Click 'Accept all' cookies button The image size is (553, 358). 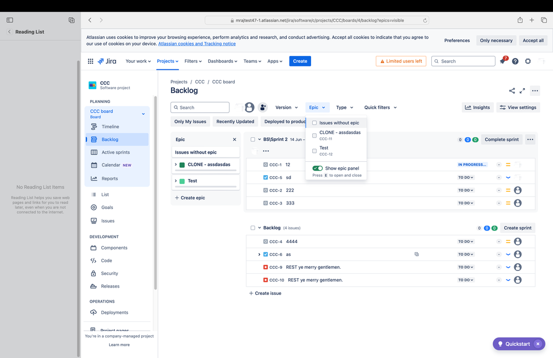pyautogui.click(x=533, y=40)
